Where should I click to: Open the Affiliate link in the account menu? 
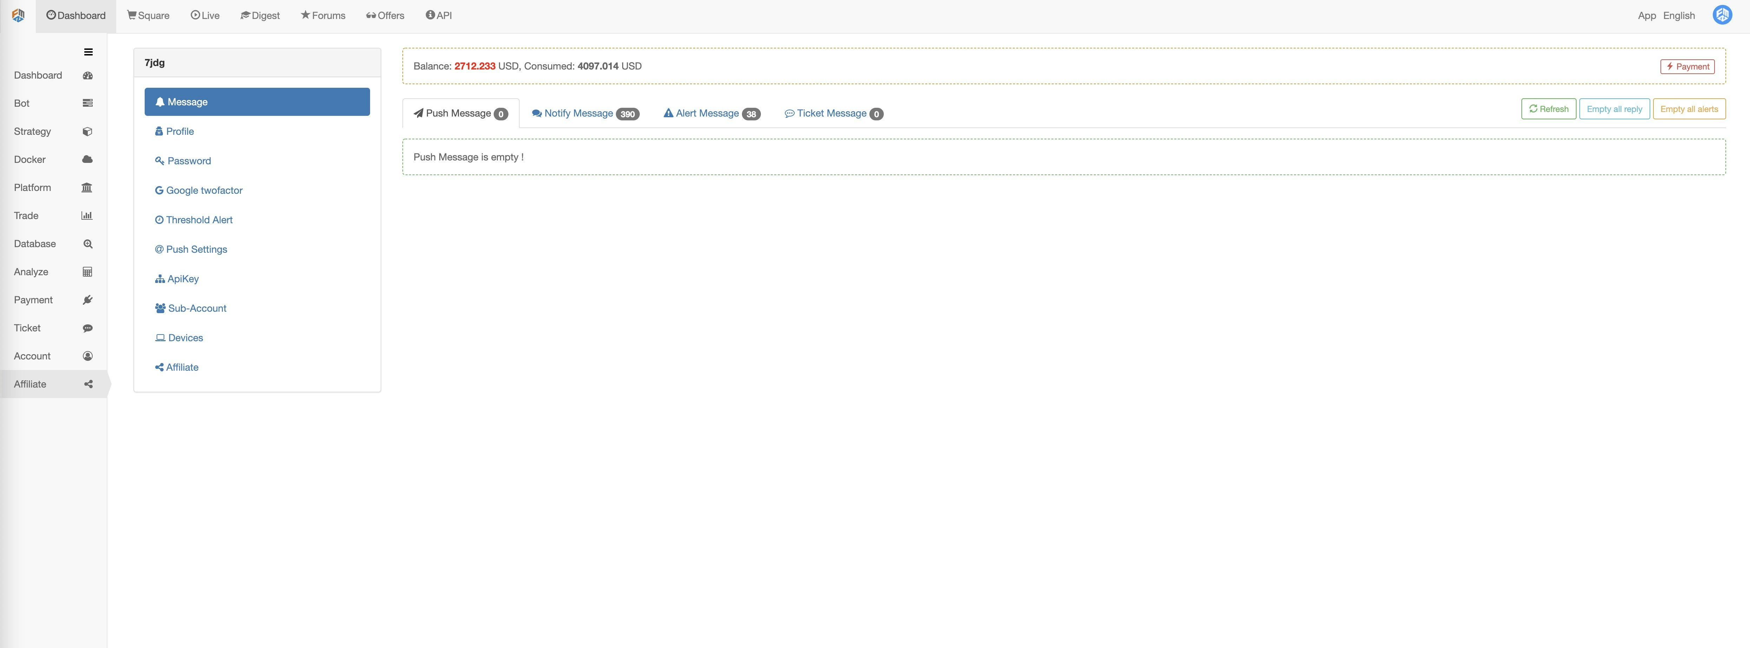pyautogui.click(x=257, y=368)
